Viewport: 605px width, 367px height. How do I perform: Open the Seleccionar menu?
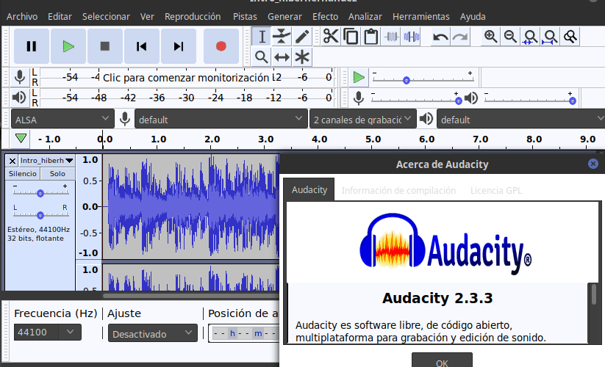click(106, 17)
